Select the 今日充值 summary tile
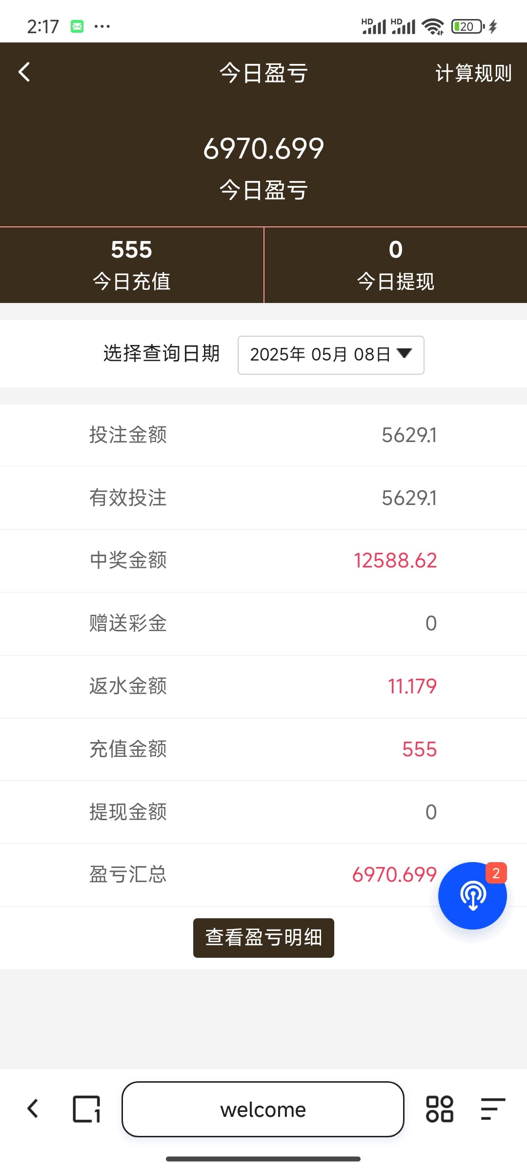Viewport: 527px width, 1171px height. pos(132,265)
